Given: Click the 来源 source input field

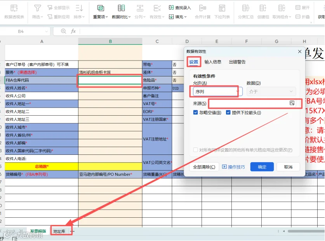Looking at the screenshot, I should click(249, 103).
